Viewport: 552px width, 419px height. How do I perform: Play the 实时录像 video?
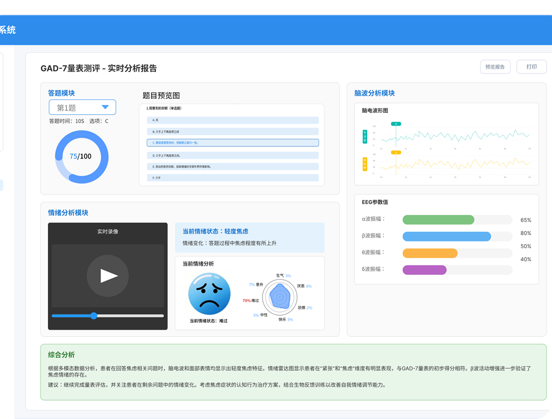click(x=108, y=276)
